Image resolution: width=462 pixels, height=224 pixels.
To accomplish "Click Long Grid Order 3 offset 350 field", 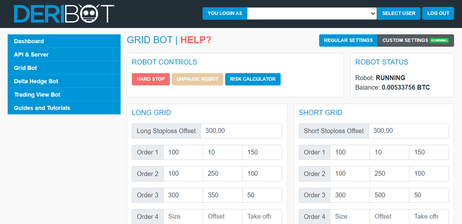I will pyautogui.click(x=223, y=195).
